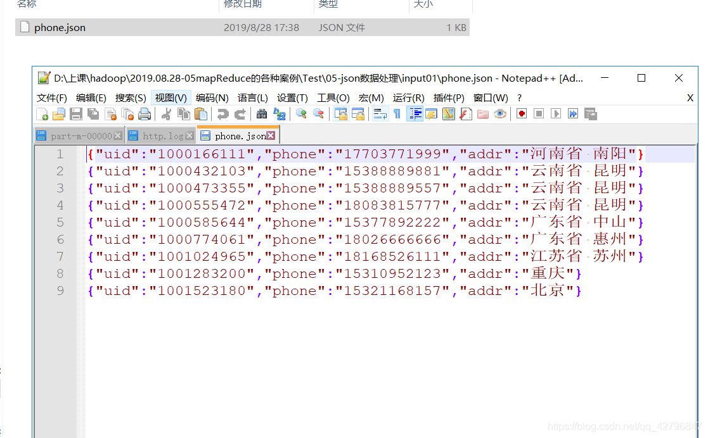Start macro recording with red dot

pyautogui.click(x=522, y=114)
